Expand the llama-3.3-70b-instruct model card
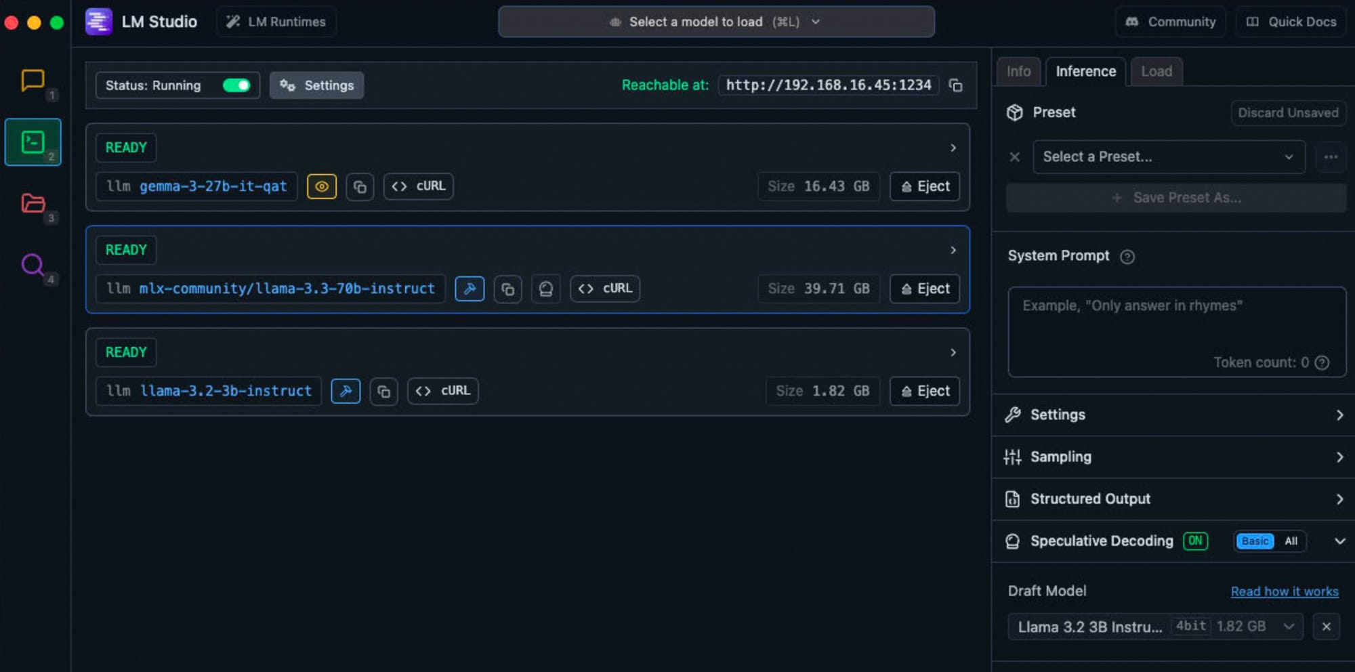The height and width of the screenshot is (672, 1355). pos(953,250)
